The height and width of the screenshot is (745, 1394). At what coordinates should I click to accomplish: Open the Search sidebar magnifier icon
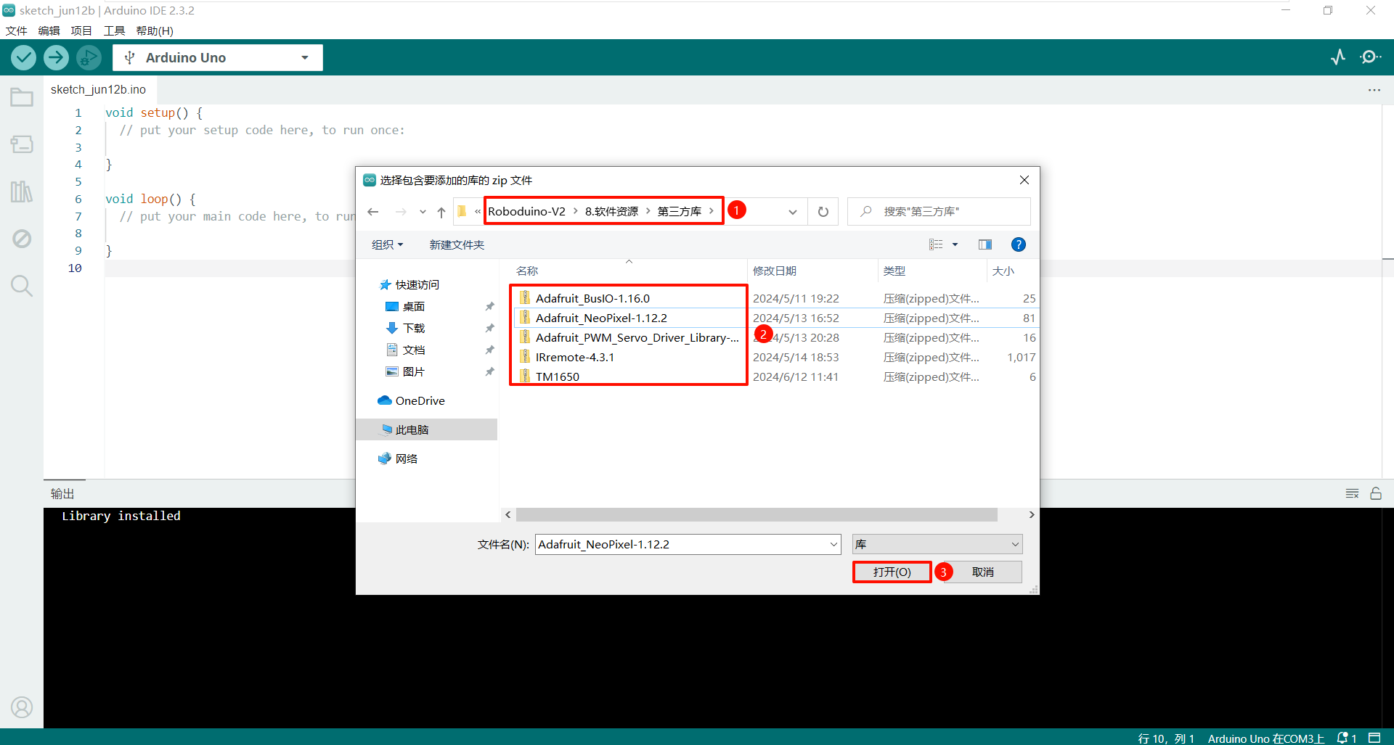click(22, 286)
